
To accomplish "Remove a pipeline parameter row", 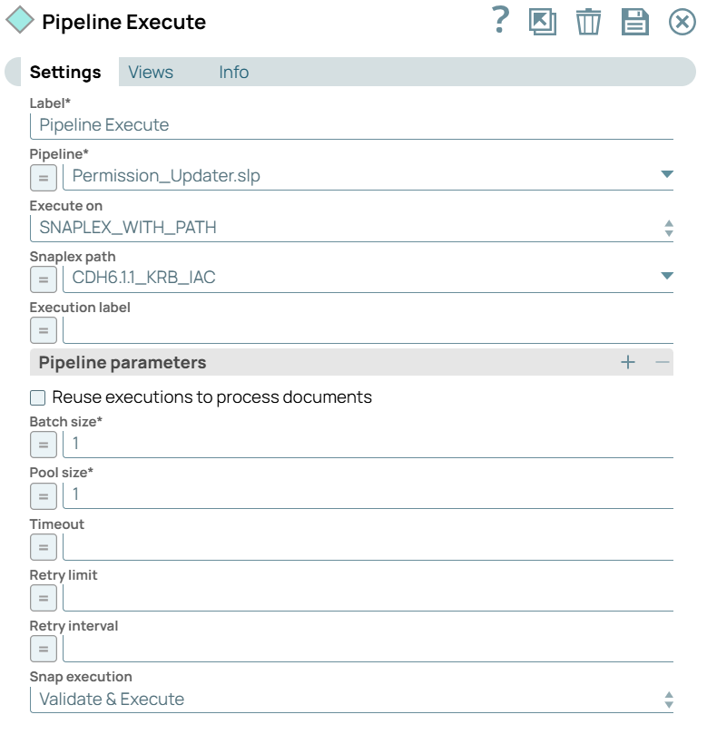I will coord(663,361).
